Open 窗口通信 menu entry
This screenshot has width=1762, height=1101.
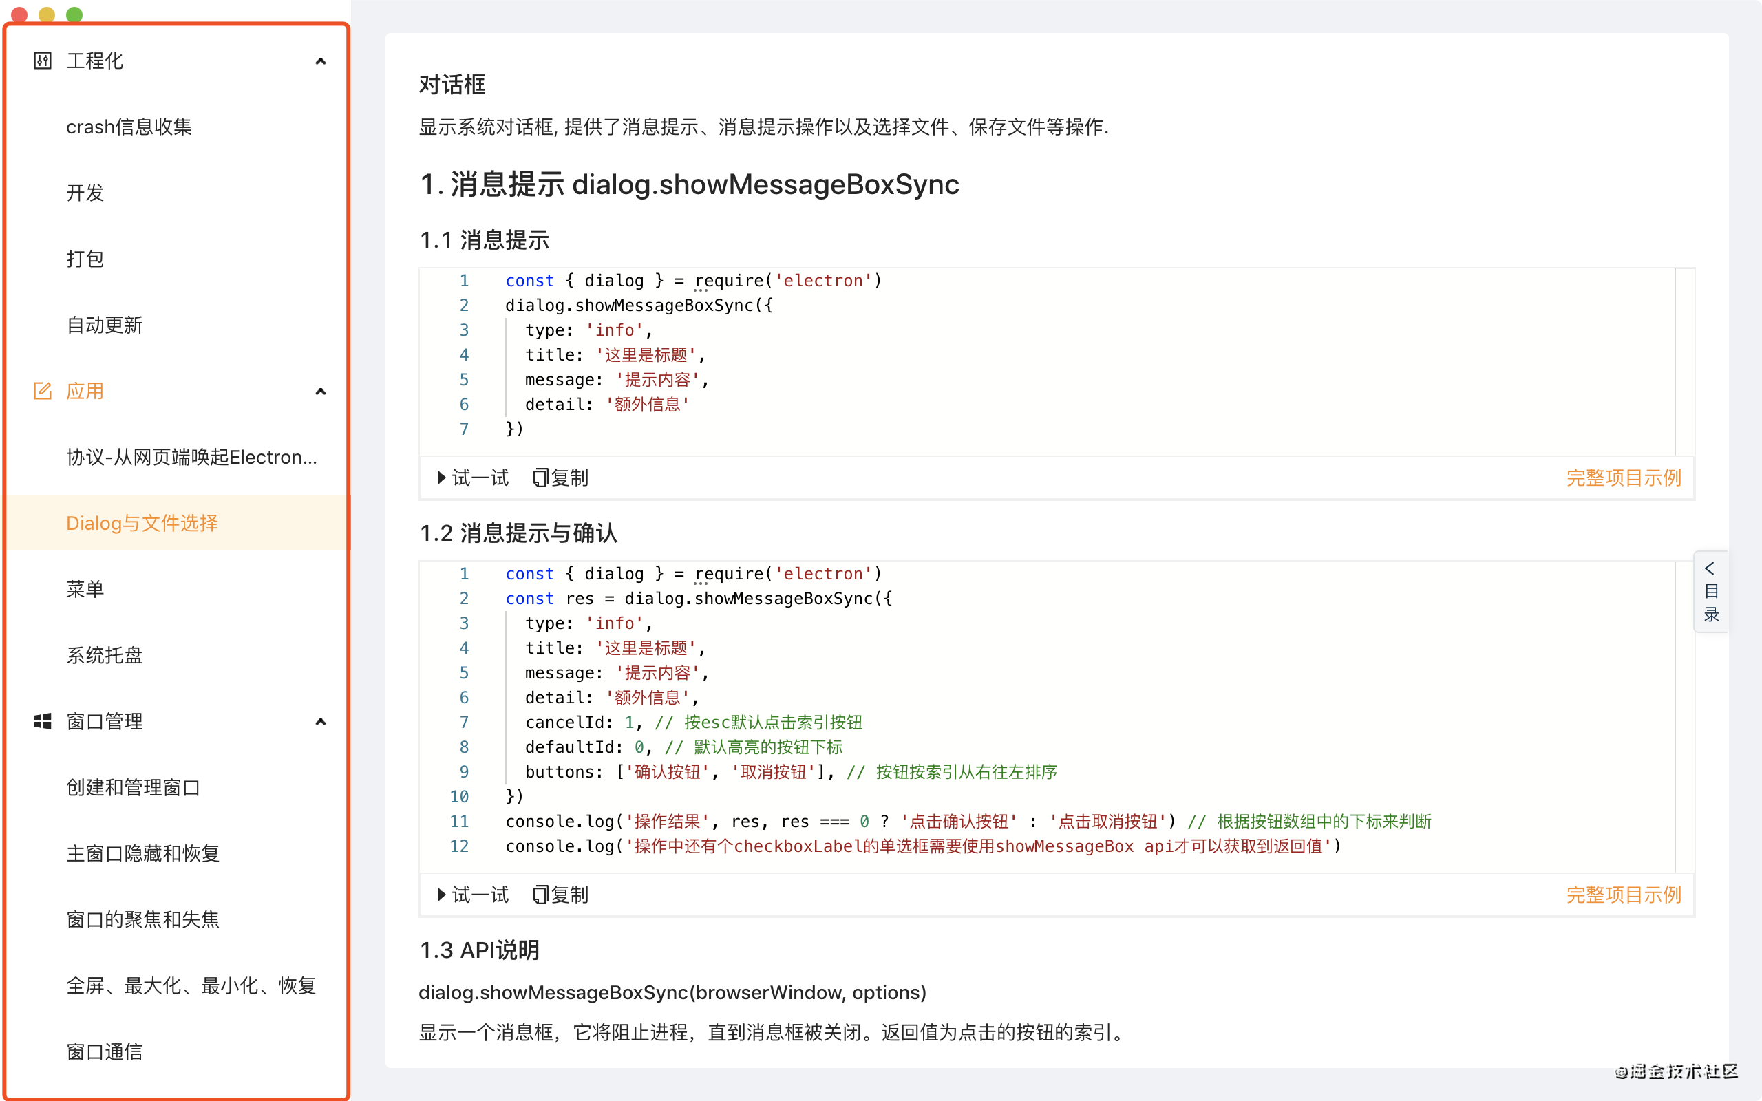[x=104, y=1051]
